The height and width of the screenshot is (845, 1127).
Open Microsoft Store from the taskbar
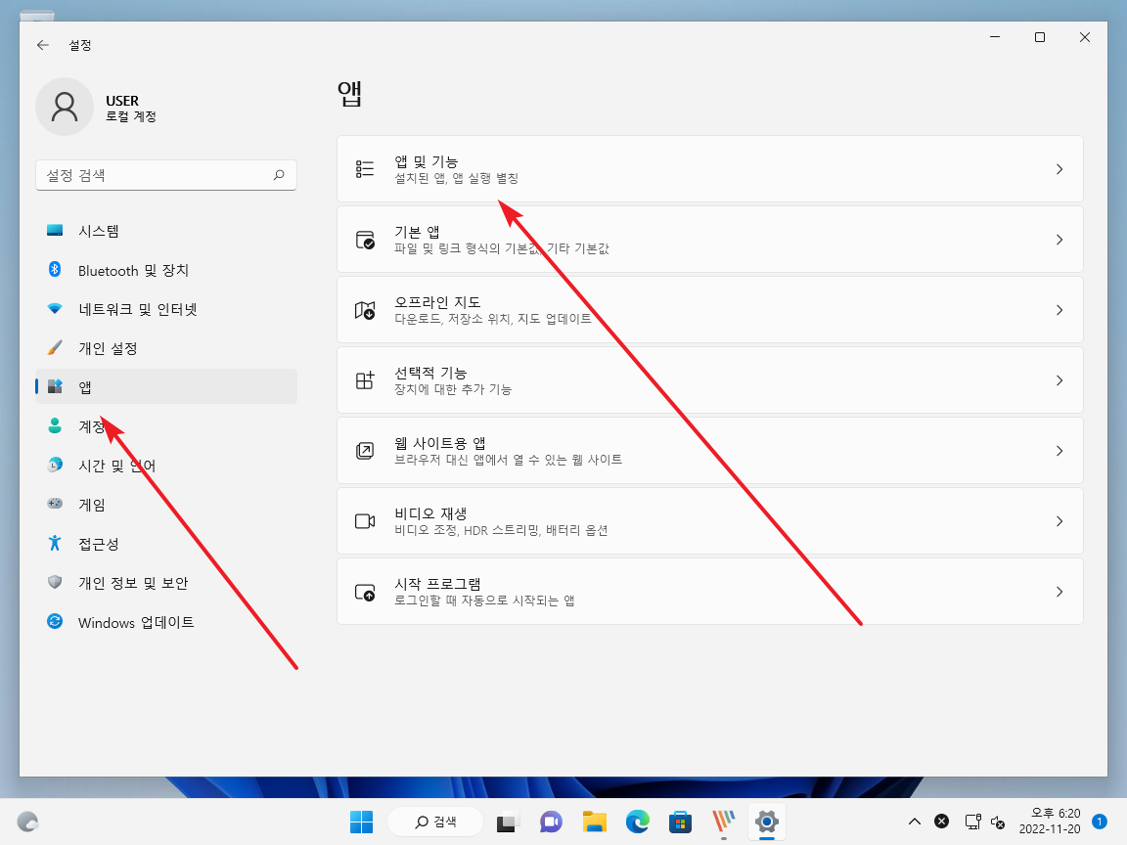681,822
